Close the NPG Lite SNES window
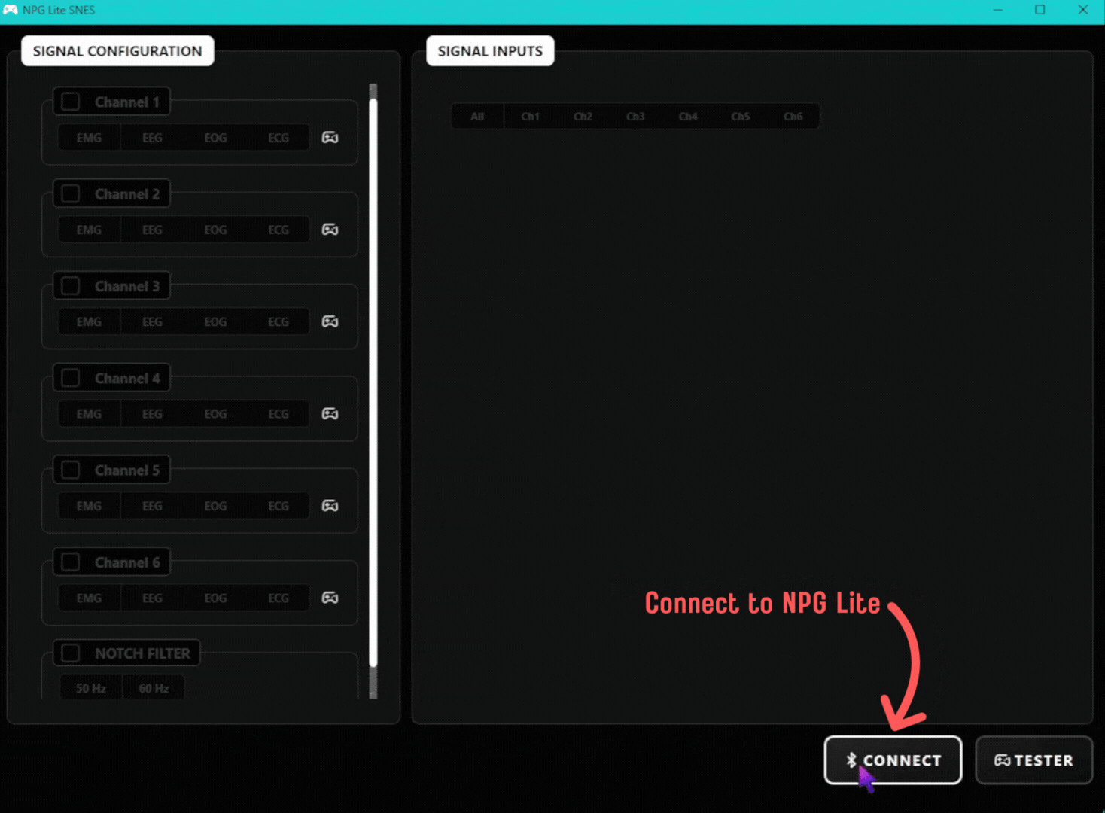The width and height of the screenshot is (1105, 813). tap(1083, 10)
